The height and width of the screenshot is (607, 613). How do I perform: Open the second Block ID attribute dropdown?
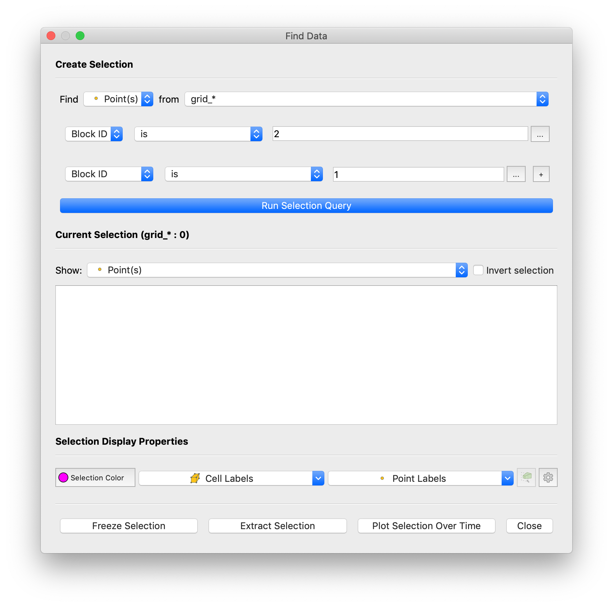point(109,174)
